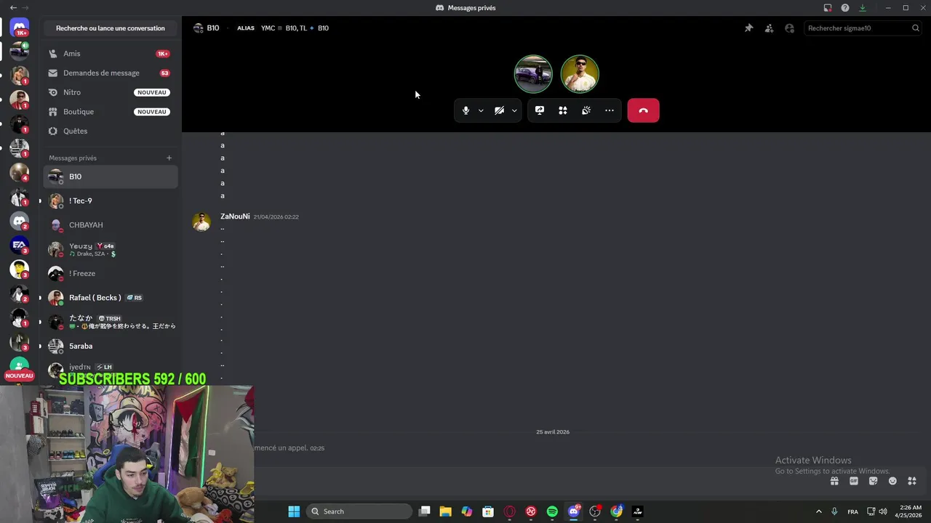Open the 5araba conversation
The height and width of the screenshot is (523, 931).
point(111,346)
